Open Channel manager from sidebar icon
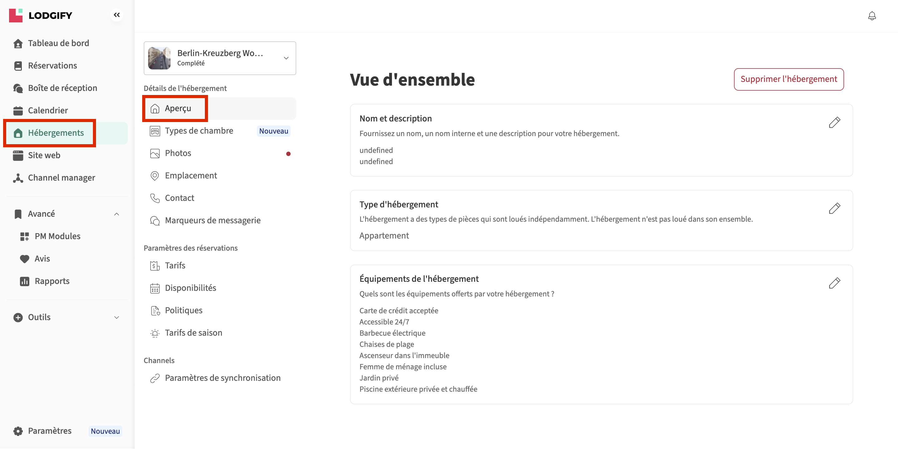 point(18,178)
